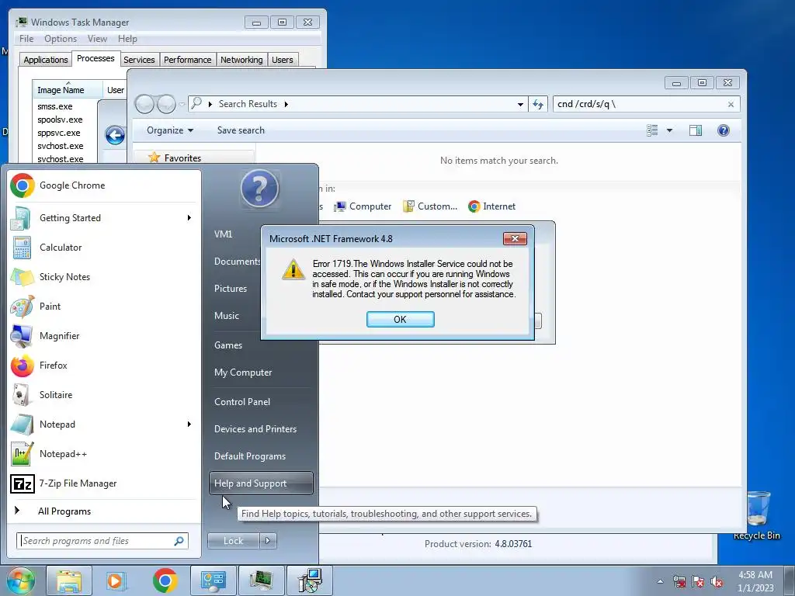Launch Notepad++ from Start menu
The image size is (795, 596).
pyautogui.click(x=104, y=453)
